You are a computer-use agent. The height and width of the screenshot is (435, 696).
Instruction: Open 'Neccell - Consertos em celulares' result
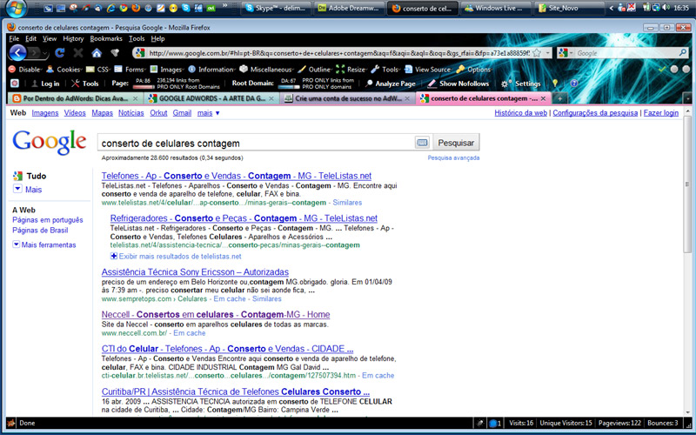coord(216,314)
